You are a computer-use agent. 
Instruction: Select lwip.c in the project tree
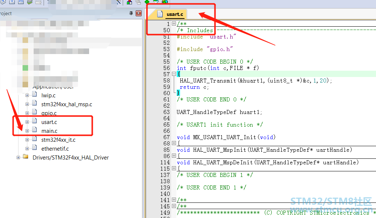point(48,95)
